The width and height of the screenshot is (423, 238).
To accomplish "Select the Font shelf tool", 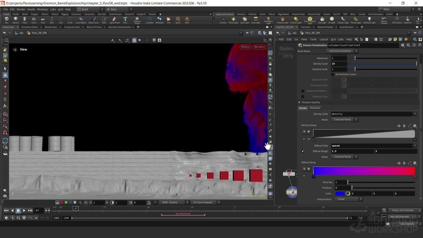I will pyautogui.click(x=125, y=20).
